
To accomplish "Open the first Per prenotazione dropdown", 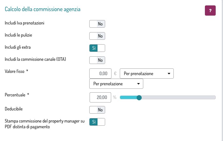I will coord(147,74).
